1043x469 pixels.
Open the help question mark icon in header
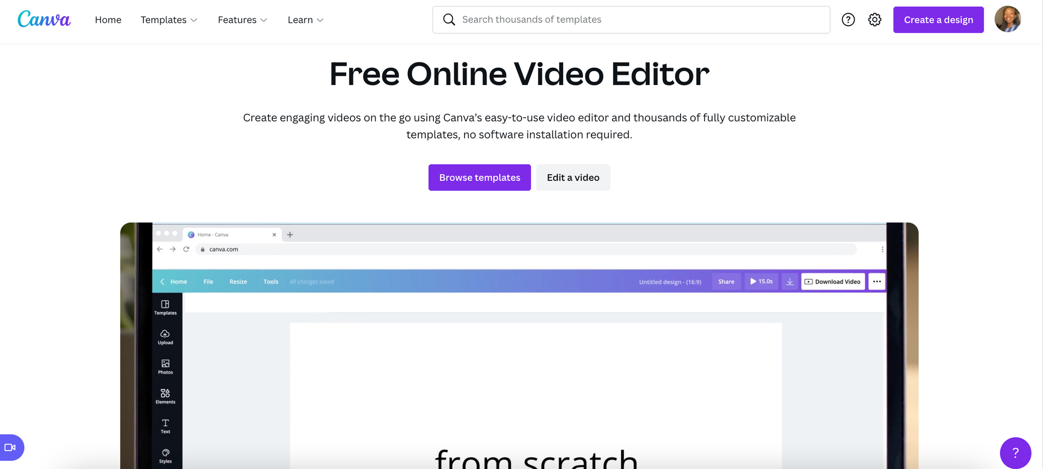click(848, 20)
